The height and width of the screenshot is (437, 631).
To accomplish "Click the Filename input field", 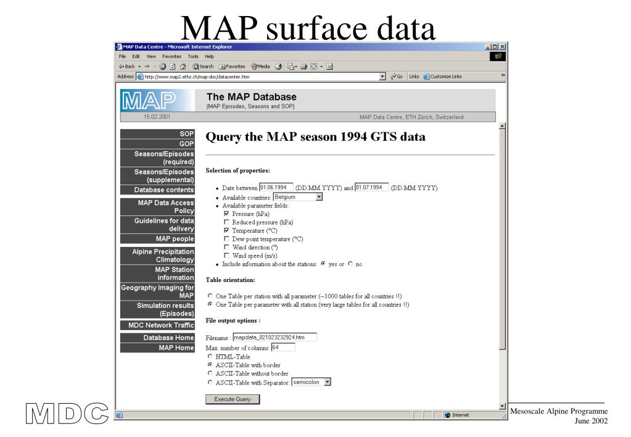I will pyautogui.click(x=275, y=337).
